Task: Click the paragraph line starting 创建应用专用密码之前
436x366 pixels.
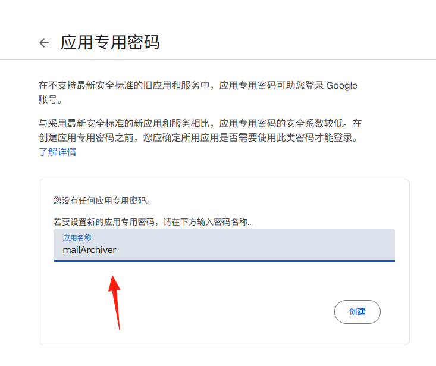Action: coord(198,137)
